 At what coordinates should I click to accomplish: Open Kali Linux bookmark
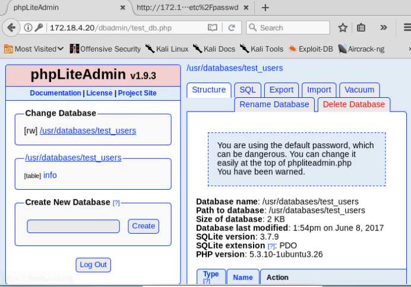167,49
